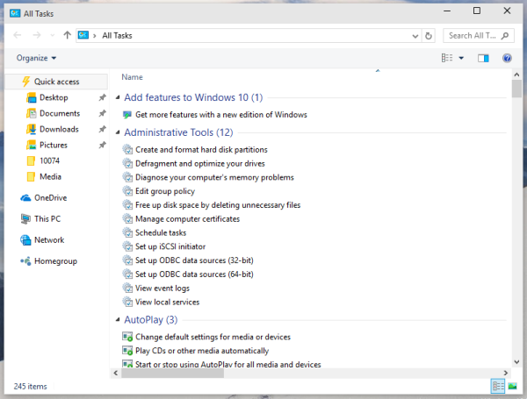Collapse the Add features to Windows 10 group
The width and height of the screenshot is (527, 399).
click(x=118, y=97)
